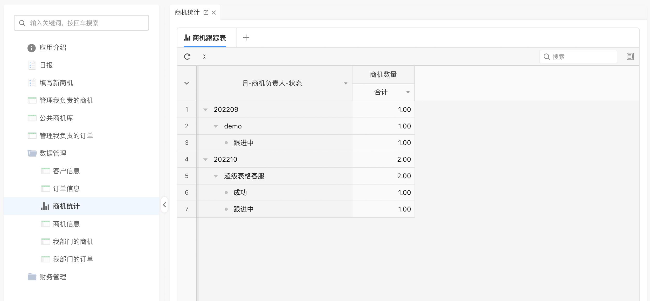This screenshot has width=650, height=301.
Task: Collapse the demo sub-group
Action: [216, 126]
